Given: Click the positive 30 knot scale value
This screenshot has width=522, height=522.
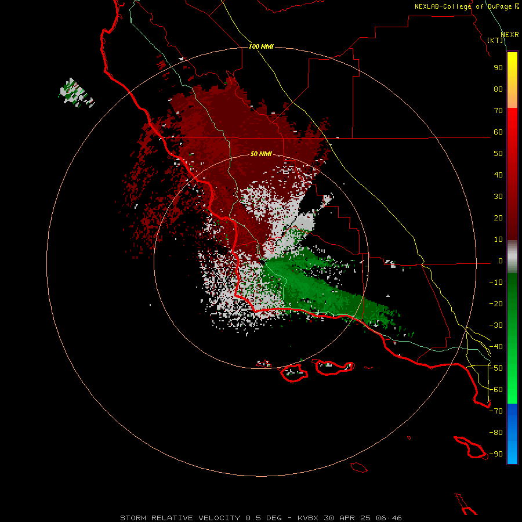Looking at the screenshot, I should tap(498, 197).
